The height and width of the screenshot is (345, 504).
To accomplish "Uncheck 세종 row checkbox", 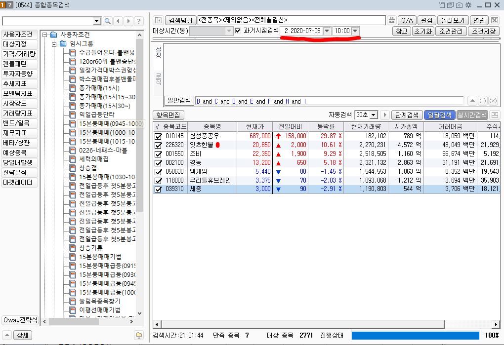I will [x=158, y=189].
